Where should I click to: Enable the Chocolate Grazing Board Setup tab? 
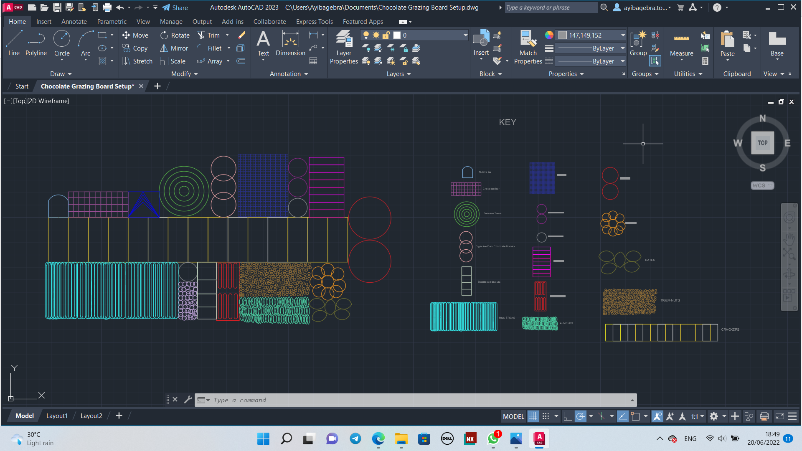click(x=88, y=86)
